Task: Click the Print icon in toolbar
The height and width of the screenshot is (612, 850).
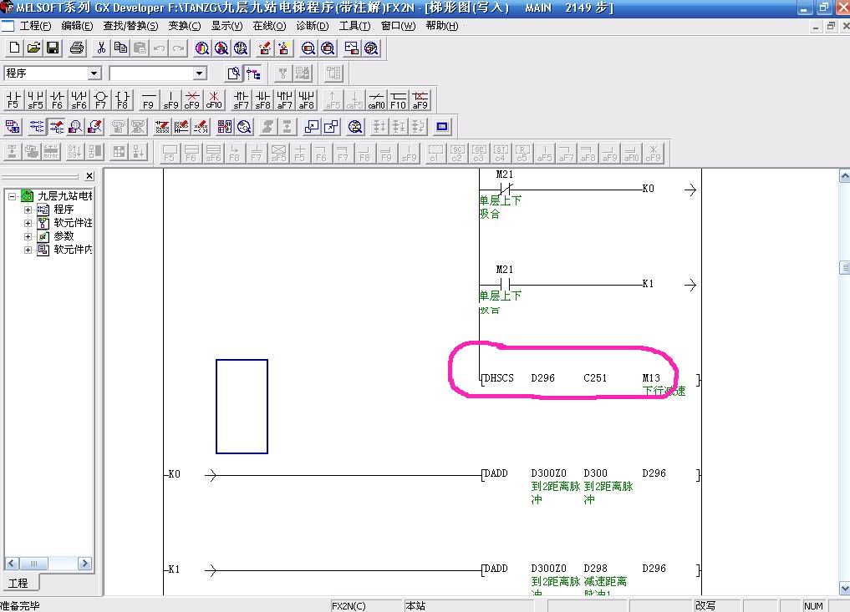Action: pos(77,48)
